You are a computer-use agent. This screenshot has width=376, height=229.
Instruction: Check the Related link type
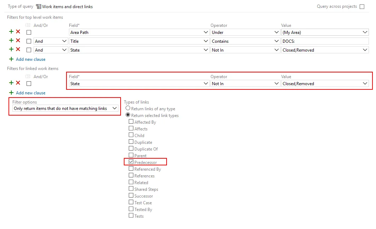pos(131,182)
